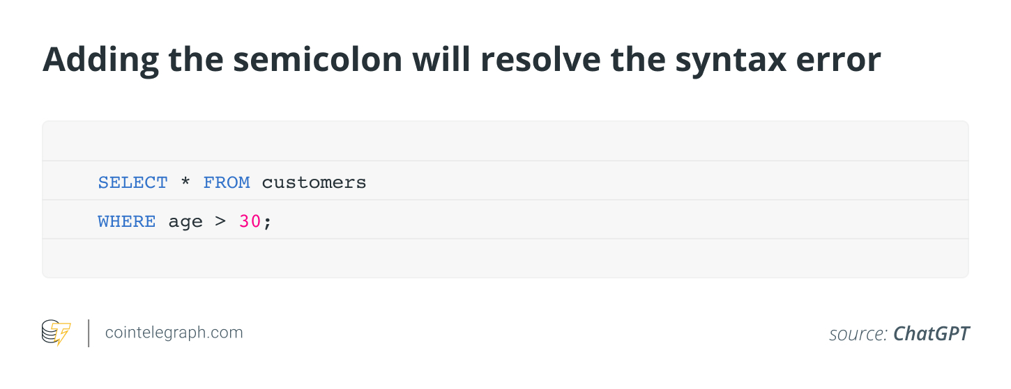This screenshot has height=389, width=1011.
Task: Click the vertical divider beside the logo
Action: pyautogui.click(x=89, y=333)
